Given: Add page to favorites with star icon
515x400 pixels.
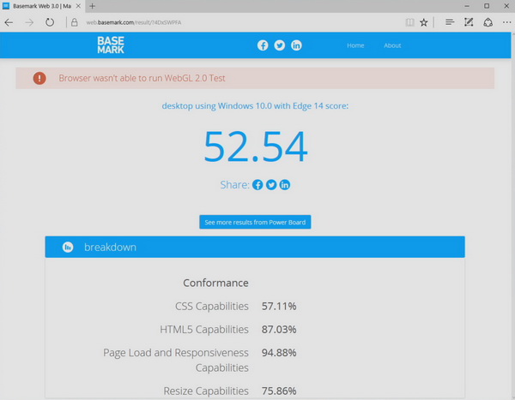Looking at the screenshot, I should [x=424, y=22].
